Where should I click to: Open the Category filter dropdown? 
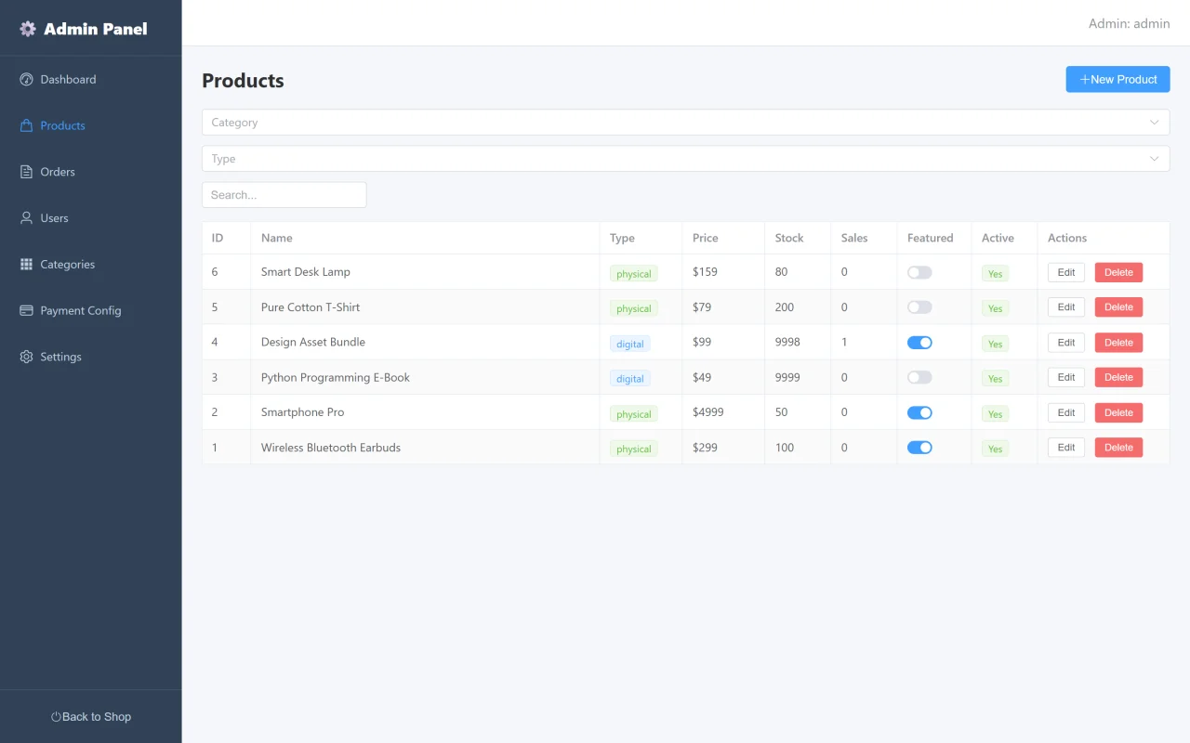[685, 123]
